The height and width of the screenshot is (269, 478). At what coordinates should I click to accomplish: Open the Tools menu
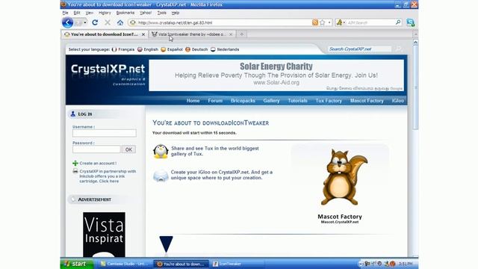[x=161, y=13]
